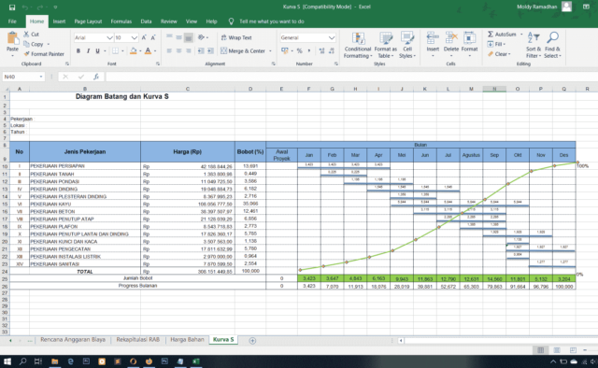The image size is (598, 368).
Task: Click the Sort & Filter icon
Action: pyautogui.click(x=534, y=37)
